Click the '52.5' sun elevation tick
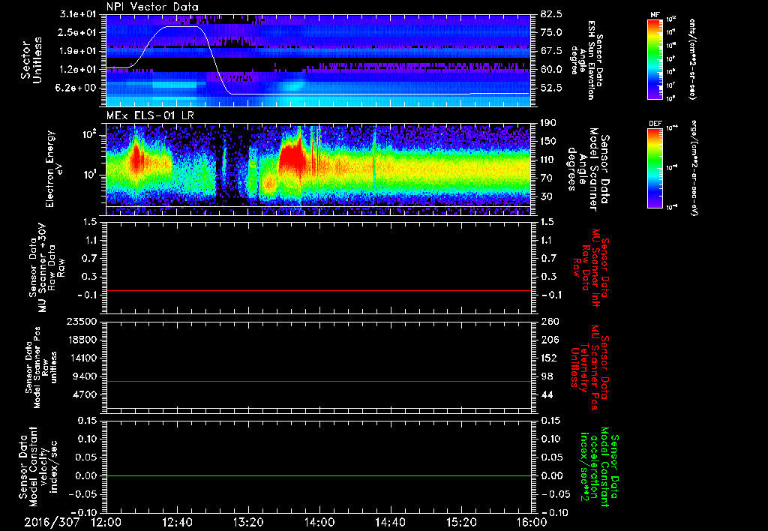The image size is (768, 531). coord(551,88)
